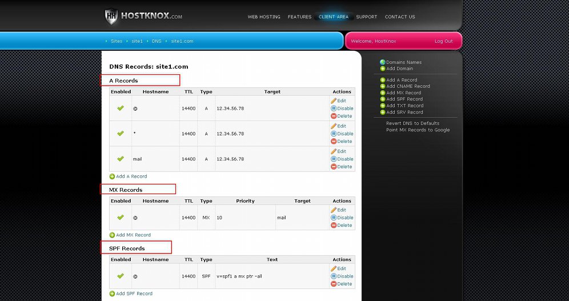Screen dimensions: 569x301
Task: Click the site1.com breadcrumb link
Action: click(x=182, y=41)
